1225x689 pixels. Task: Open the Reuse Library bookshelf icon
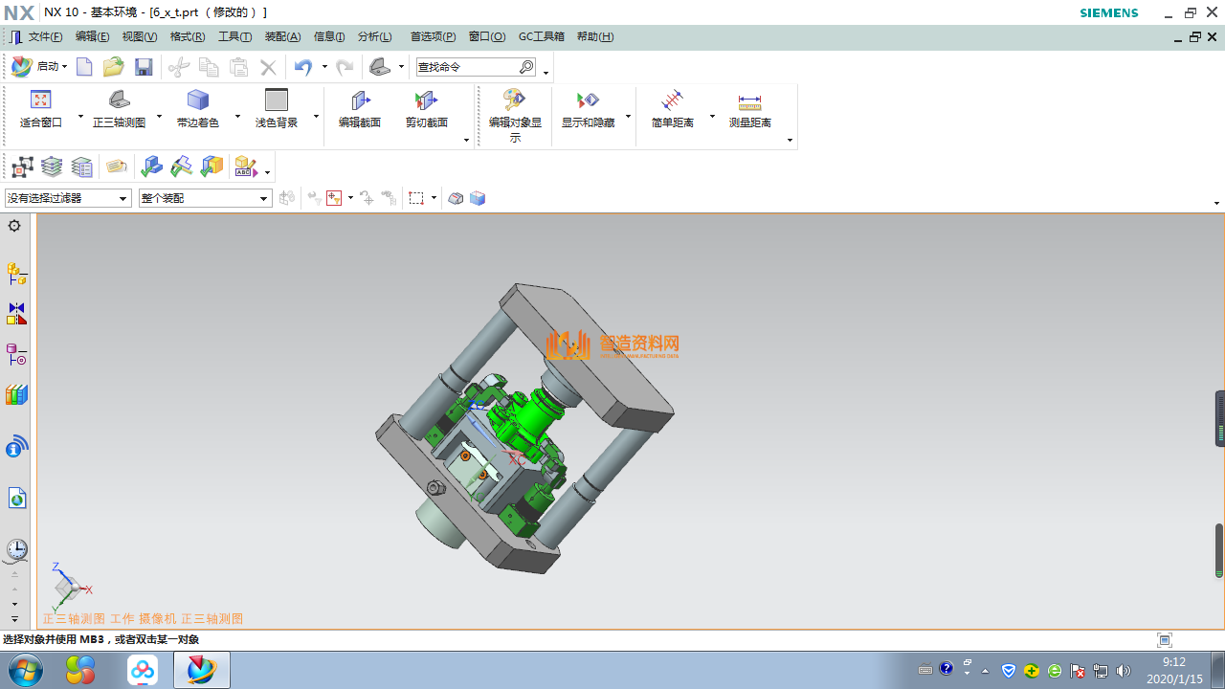pyautogui.click(x=16, y=395)
